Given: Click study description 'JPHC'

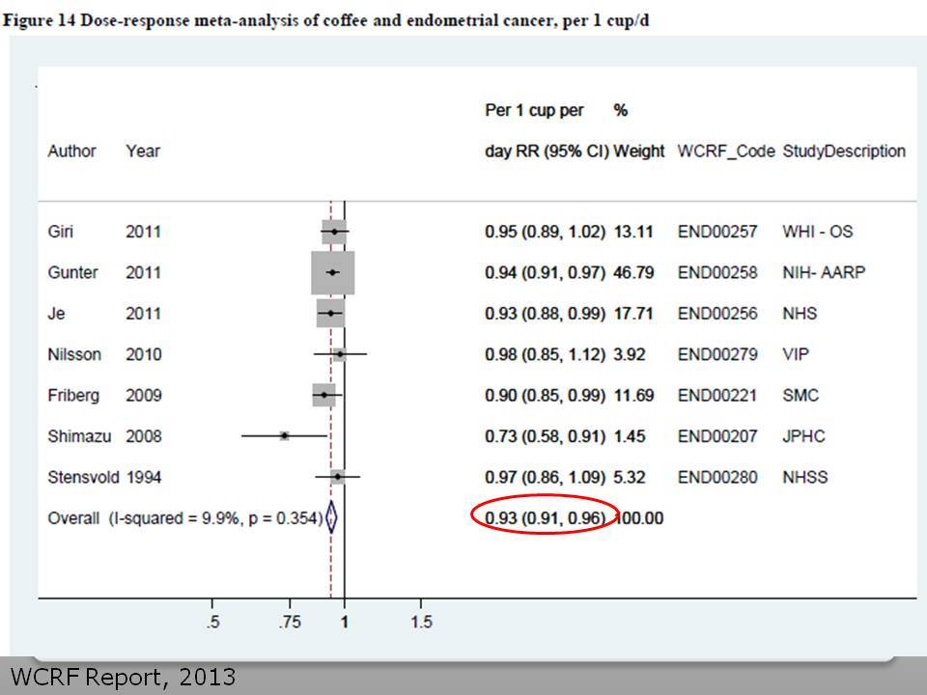Looking at the screenshot, I should tap(804, 436).
